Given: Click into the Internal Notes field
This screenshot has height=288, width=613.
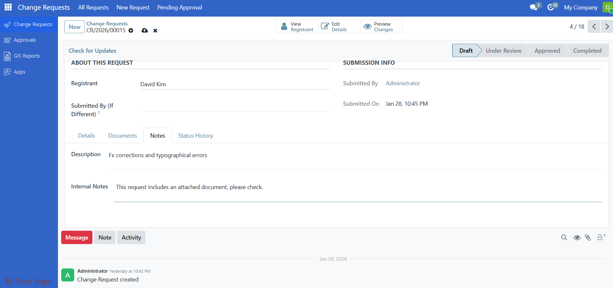Looking at the screenshot, I should (357, 187).
